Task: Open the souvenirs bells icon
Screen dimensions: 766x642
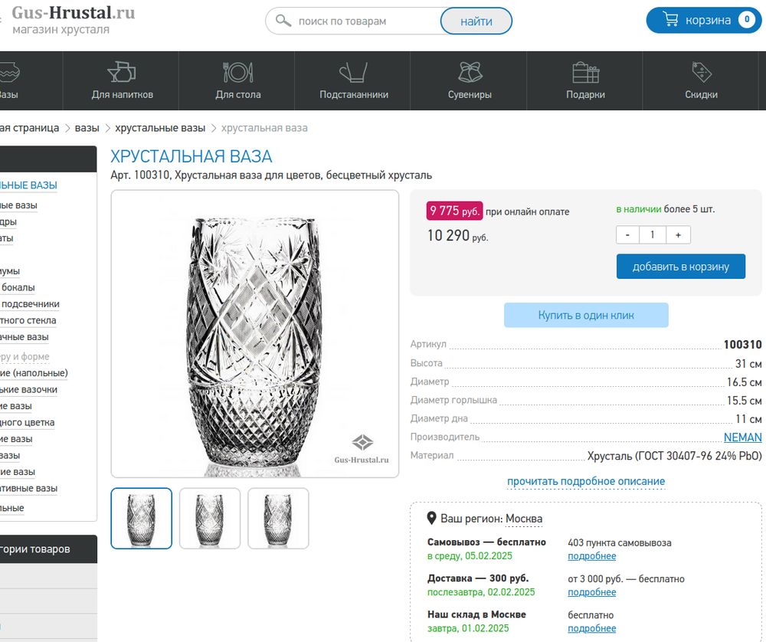Action: [x=470, y=73]
